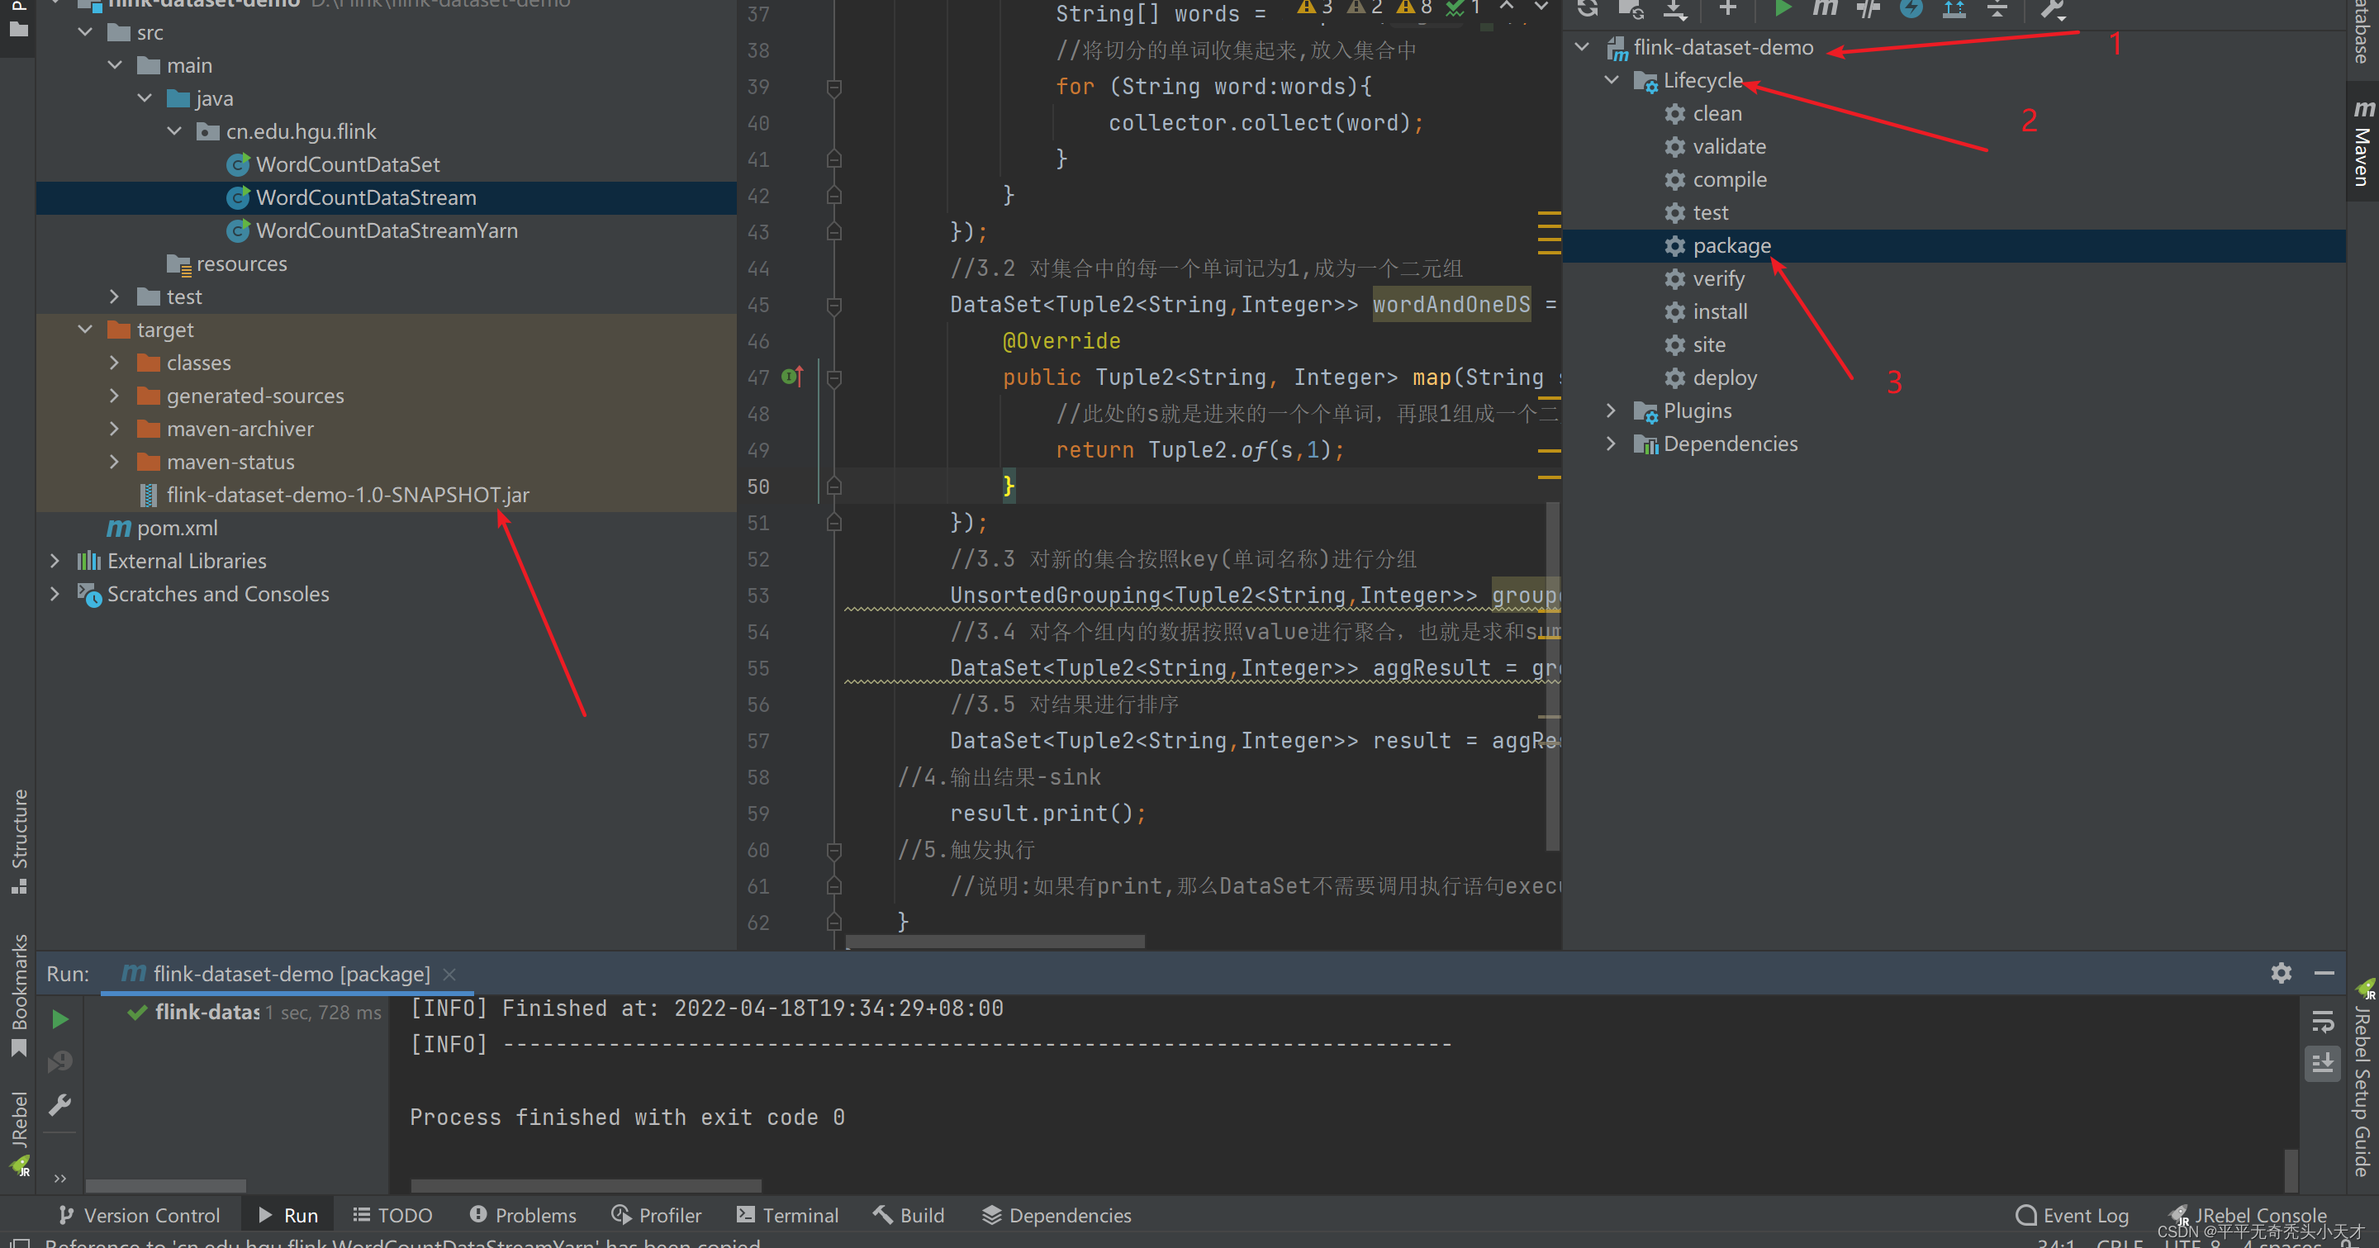Click Maven collapse all icon

(1997, 8)
